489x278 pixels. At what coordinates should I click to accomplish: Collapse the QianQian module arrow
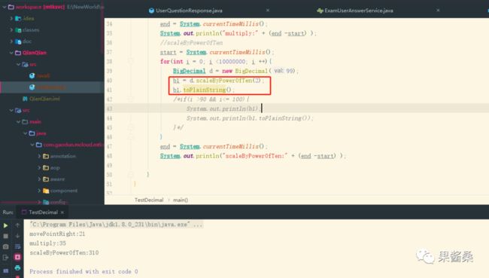coord(11,53)
